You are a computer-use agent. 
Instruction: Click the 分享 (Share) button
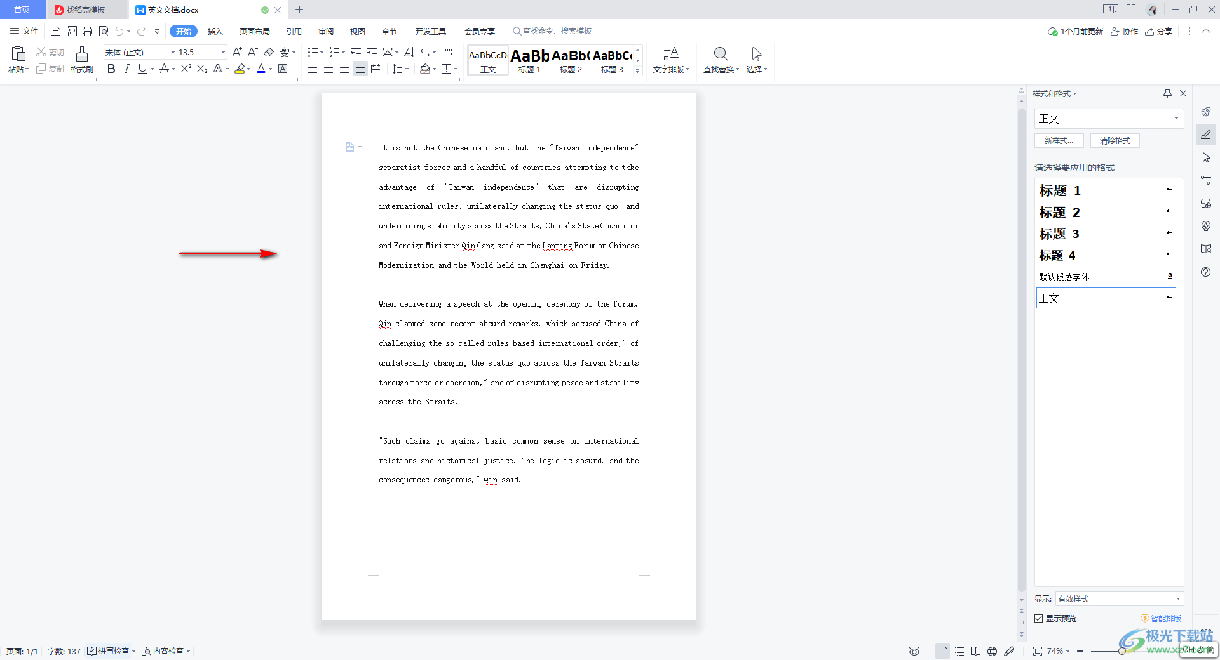click(1159, 31)
